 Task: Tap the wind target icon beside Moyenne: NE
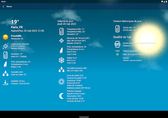(x=61, y=41)
